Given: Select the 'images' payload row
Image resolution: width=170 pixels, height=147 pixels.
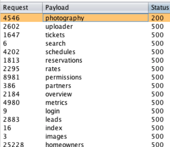Looking at the screenshot, I should coord(85,137).
